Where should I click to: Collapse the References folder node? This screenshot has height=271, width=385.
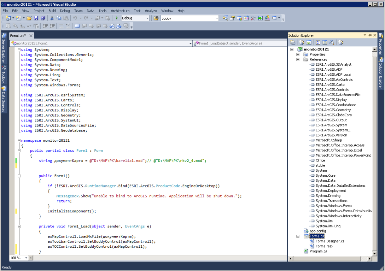[x=298, y=59]
